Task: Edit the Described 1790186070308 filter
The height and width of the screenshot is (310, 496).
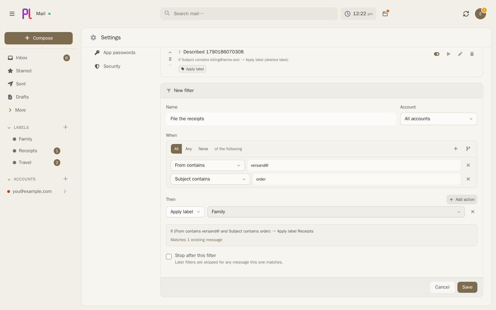Action: [460, 54]
